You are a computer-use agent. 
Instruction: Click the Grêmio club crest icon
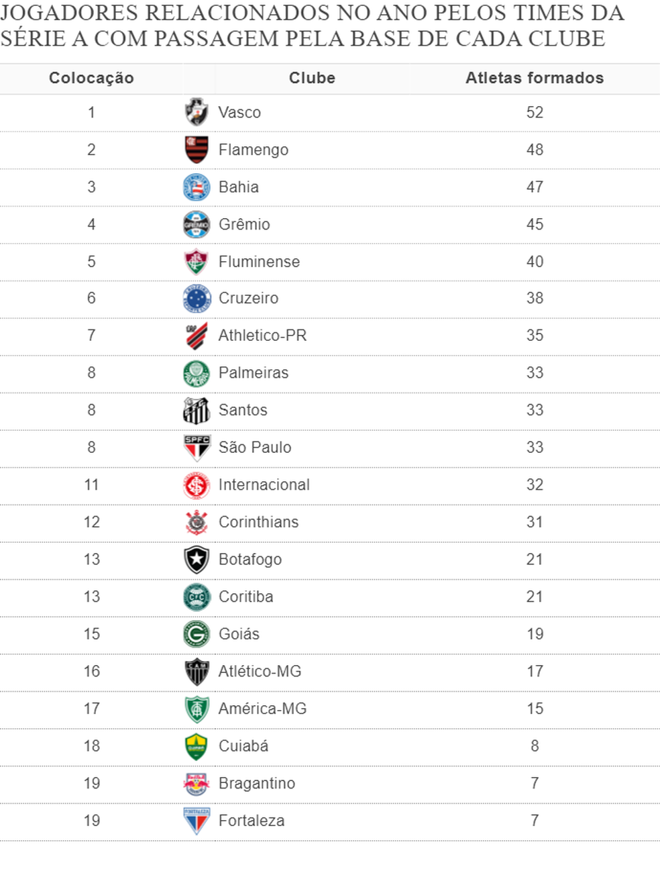(x=197, y=224)
